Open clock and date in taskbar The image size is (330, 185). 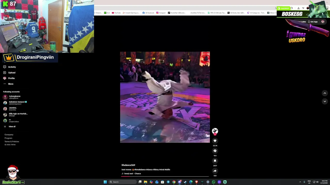[324, 182]
